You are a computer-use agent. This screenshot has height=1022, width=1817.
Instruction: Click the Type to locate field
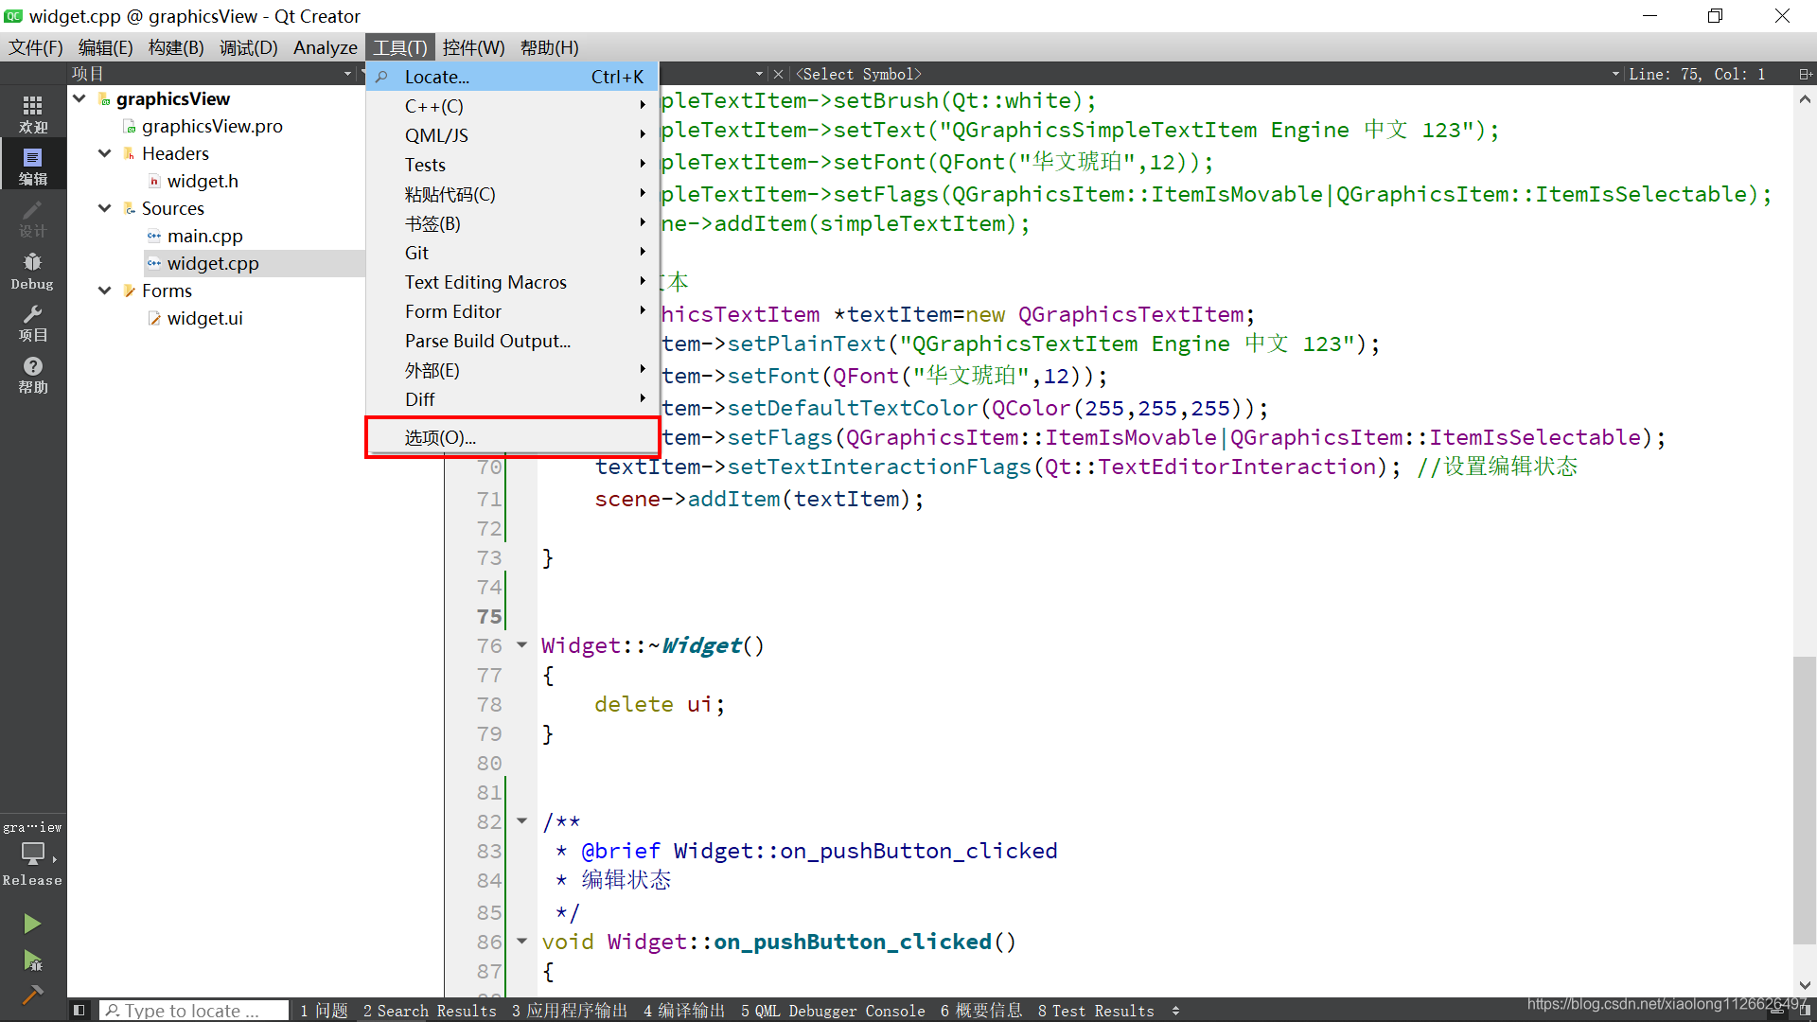[x=194, y=1011]
